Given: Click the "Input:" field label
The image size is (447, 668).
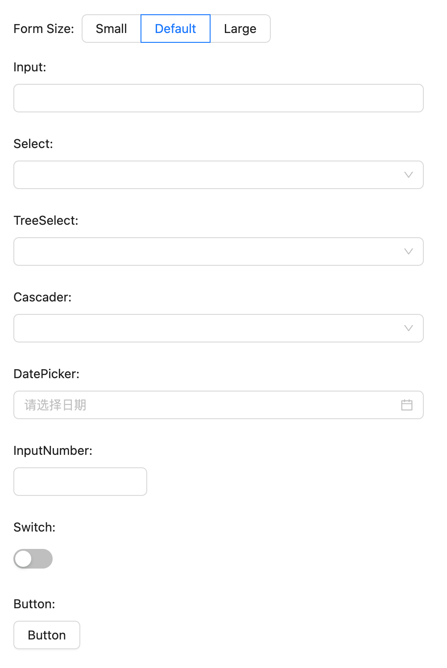Looking at the screenshot, I should [30, 67].
